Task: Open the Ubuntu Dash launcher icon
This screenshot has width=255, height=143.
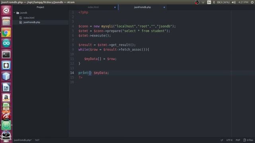Action: point(6,11)
